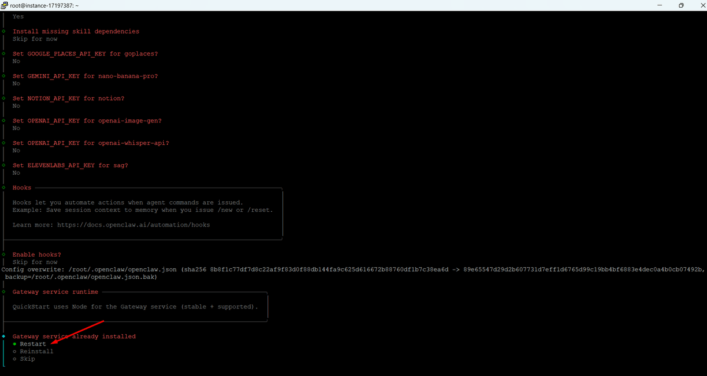Click the Set GOOGLE_PLACES_API_KEY for goplaces prompt
Viewport: 707px width, 376px height.
(x=85, y=54)
